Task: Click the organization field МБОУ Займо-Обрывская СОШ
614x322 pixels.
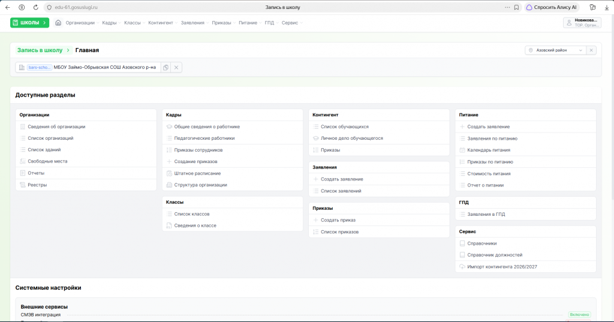Action: pyautogui.click(x=88, y=67)
